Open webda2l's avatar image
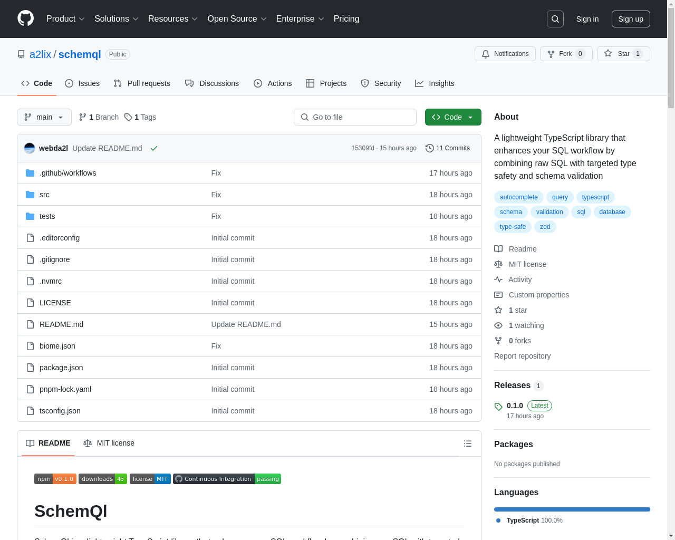 click(x=30, y=148)
